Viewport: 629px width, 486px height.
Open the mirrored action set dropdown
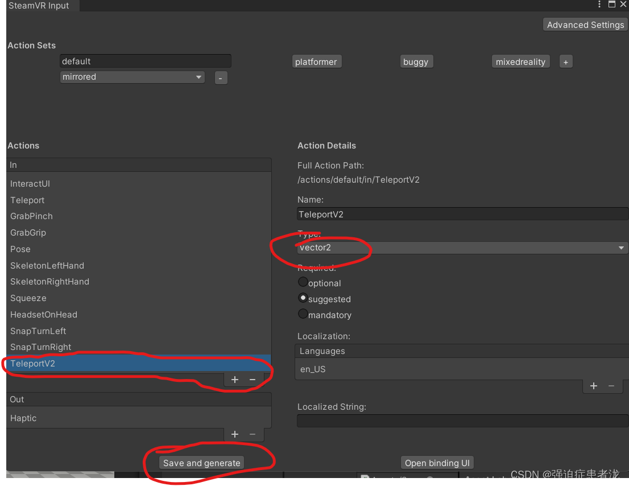(132, 77)
